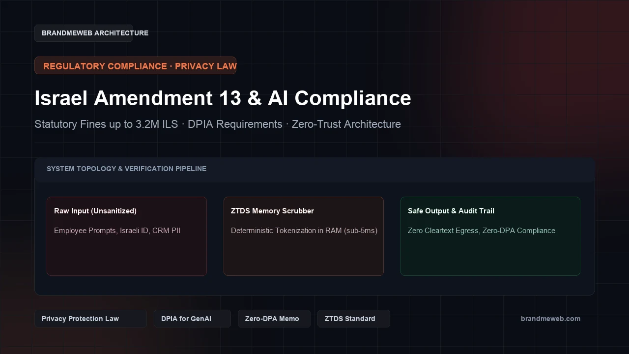Click the System Topology & Verification Pipeline header
This screenshot has width=629, height=354.
tap(314, 169)
